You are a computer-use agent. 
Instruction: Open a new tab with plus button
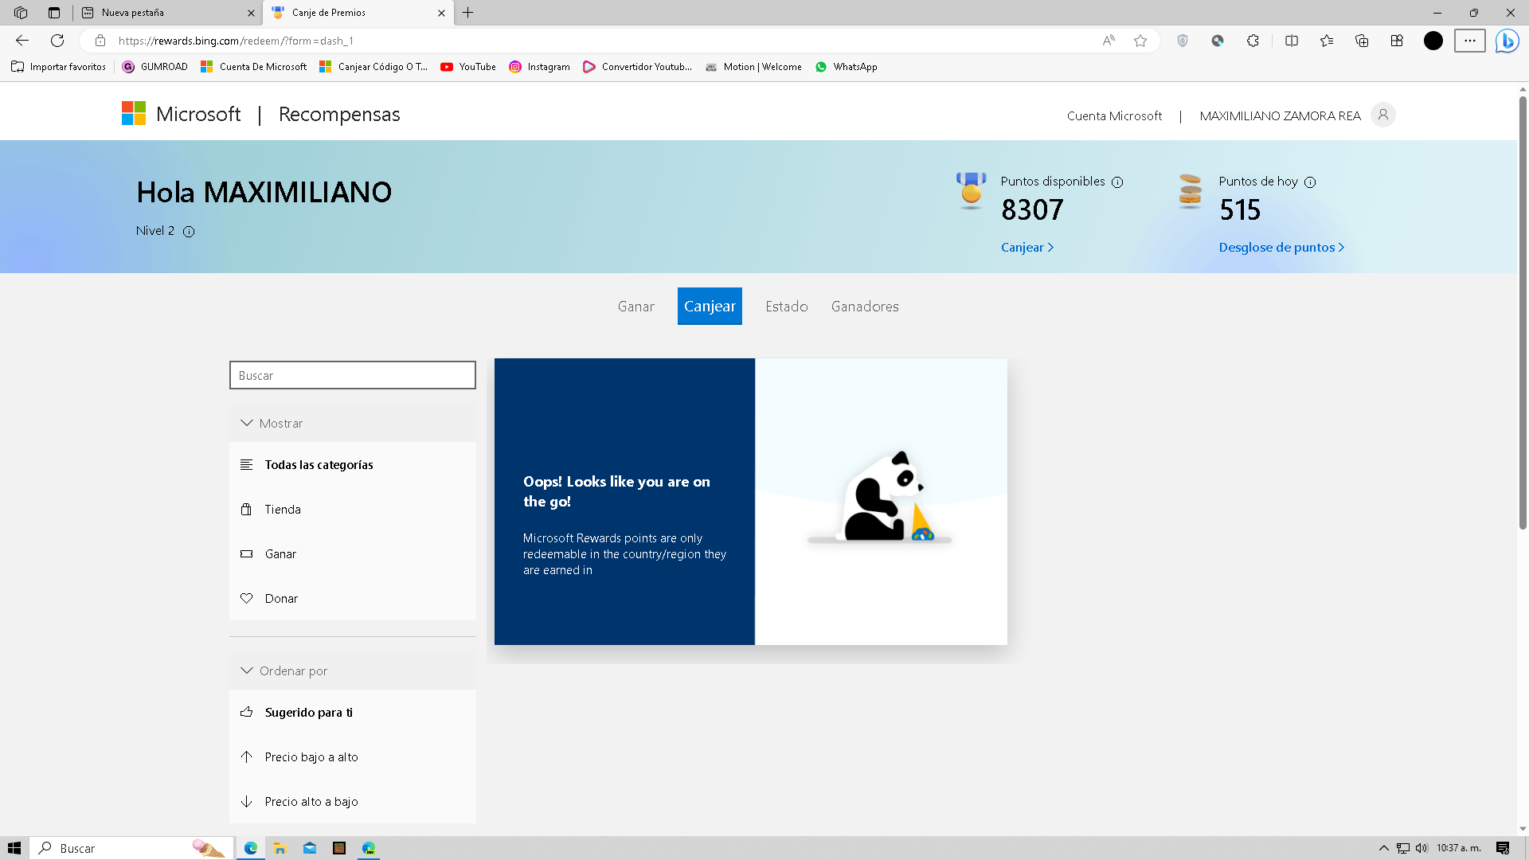coord(468,13)
